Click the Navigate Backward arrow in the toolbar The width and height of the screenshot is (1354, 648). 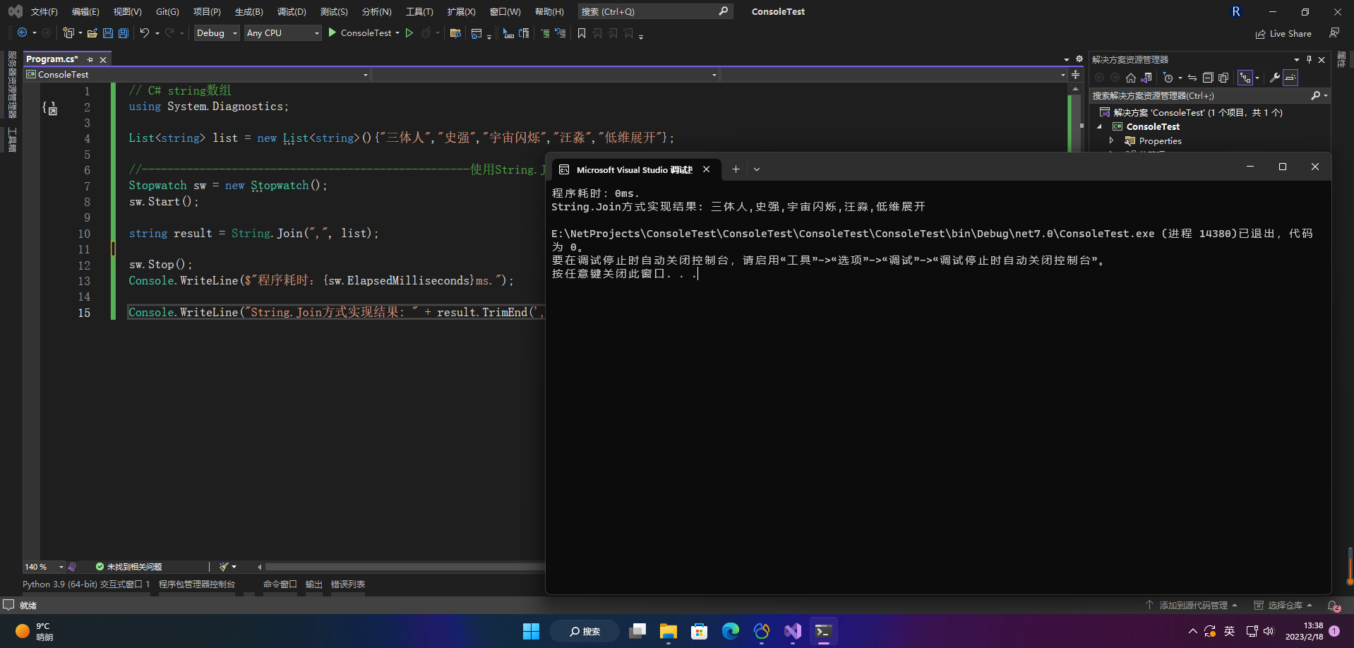(23, 32)
